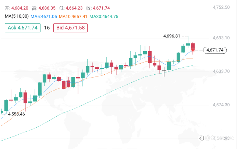Click the blue MA5:4671.05 legend
The width and height of the screenshot is (237, 149).
(x=44, y=17)
